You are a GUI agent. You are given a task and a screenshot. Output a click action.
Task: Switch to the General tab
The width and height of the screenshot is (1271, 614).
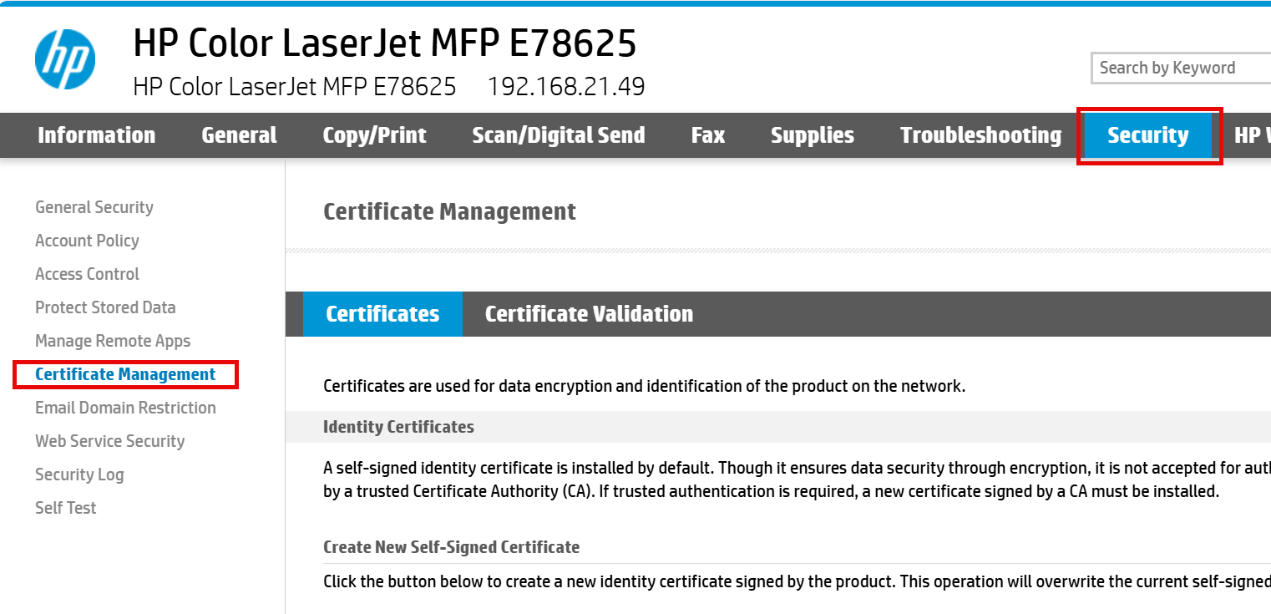(x=239, y=135)
